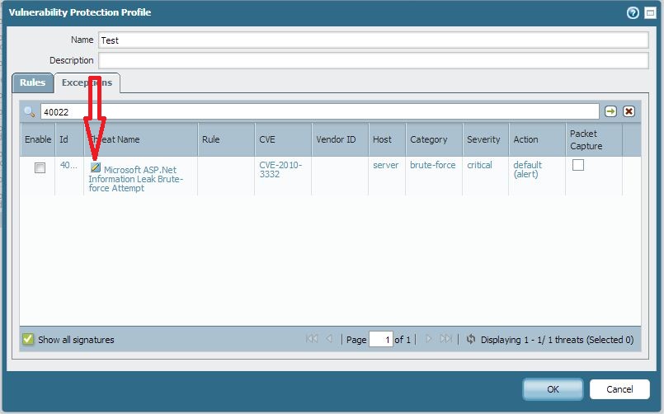Go to next page arrow
Viewport: 664px width, 414px height.
(429, 339)
